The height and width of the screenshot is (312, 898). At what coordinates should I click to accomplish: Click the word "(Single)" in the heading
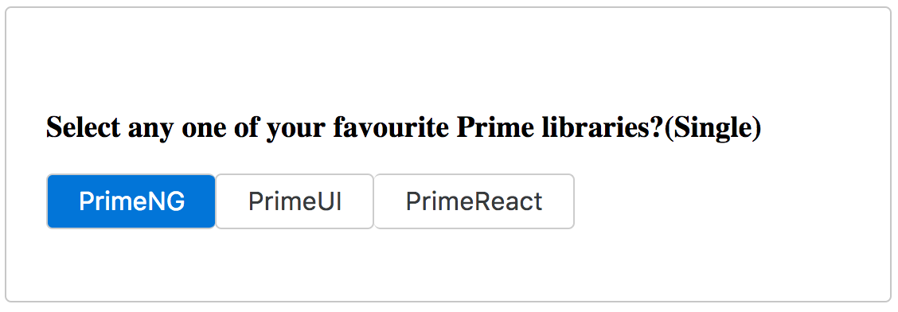pyautogui.click(x=713, y=128)
